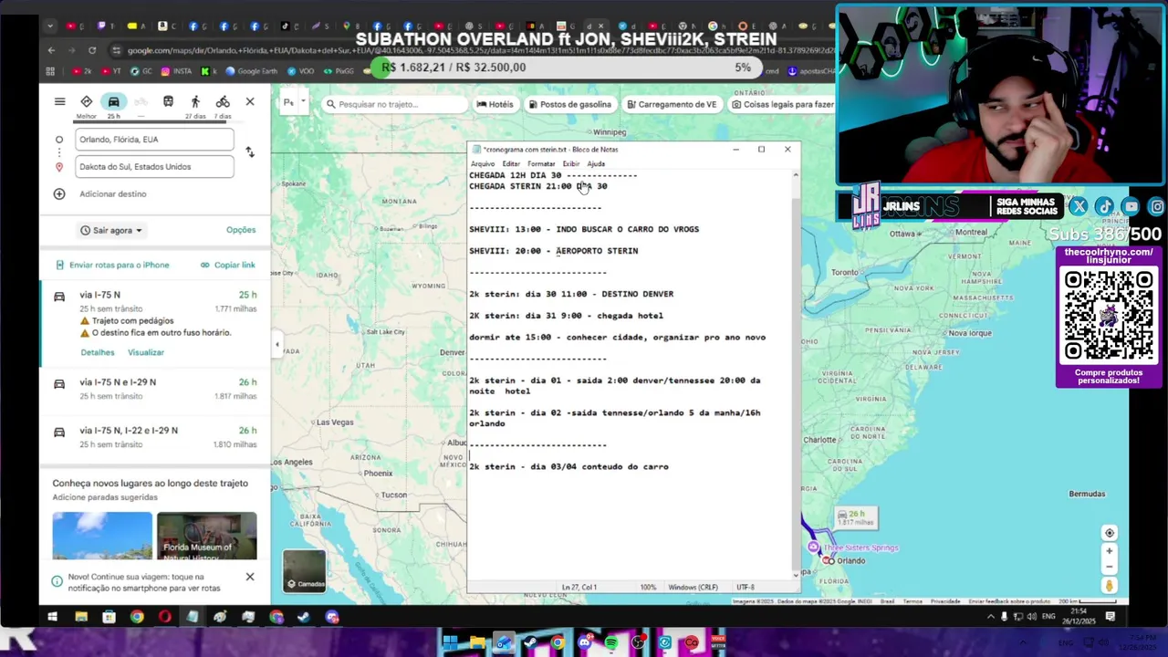Screen dimensions: 1168x657
Task: Click line '2k sterin - dia 03/04 conteudo do carro'
Action: 568,467
